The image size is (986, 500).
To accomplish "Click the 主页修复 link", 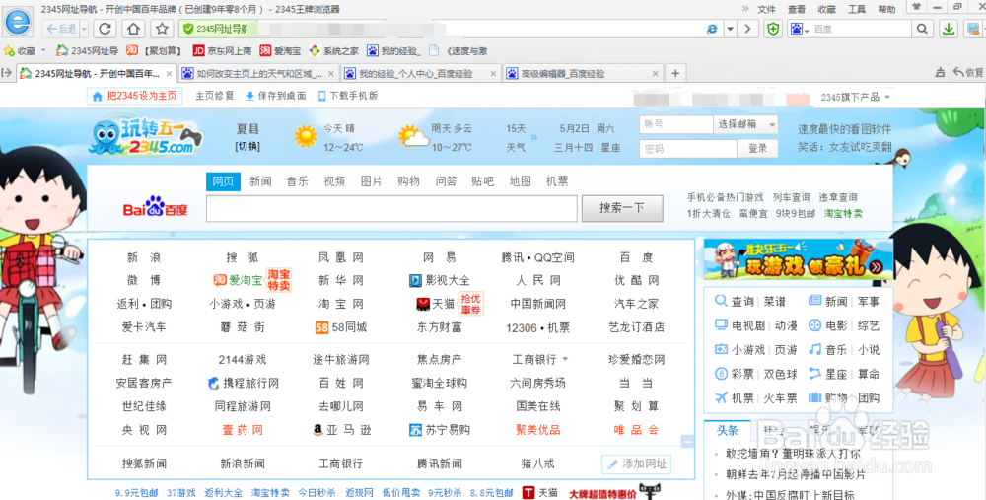I will 214,97.
